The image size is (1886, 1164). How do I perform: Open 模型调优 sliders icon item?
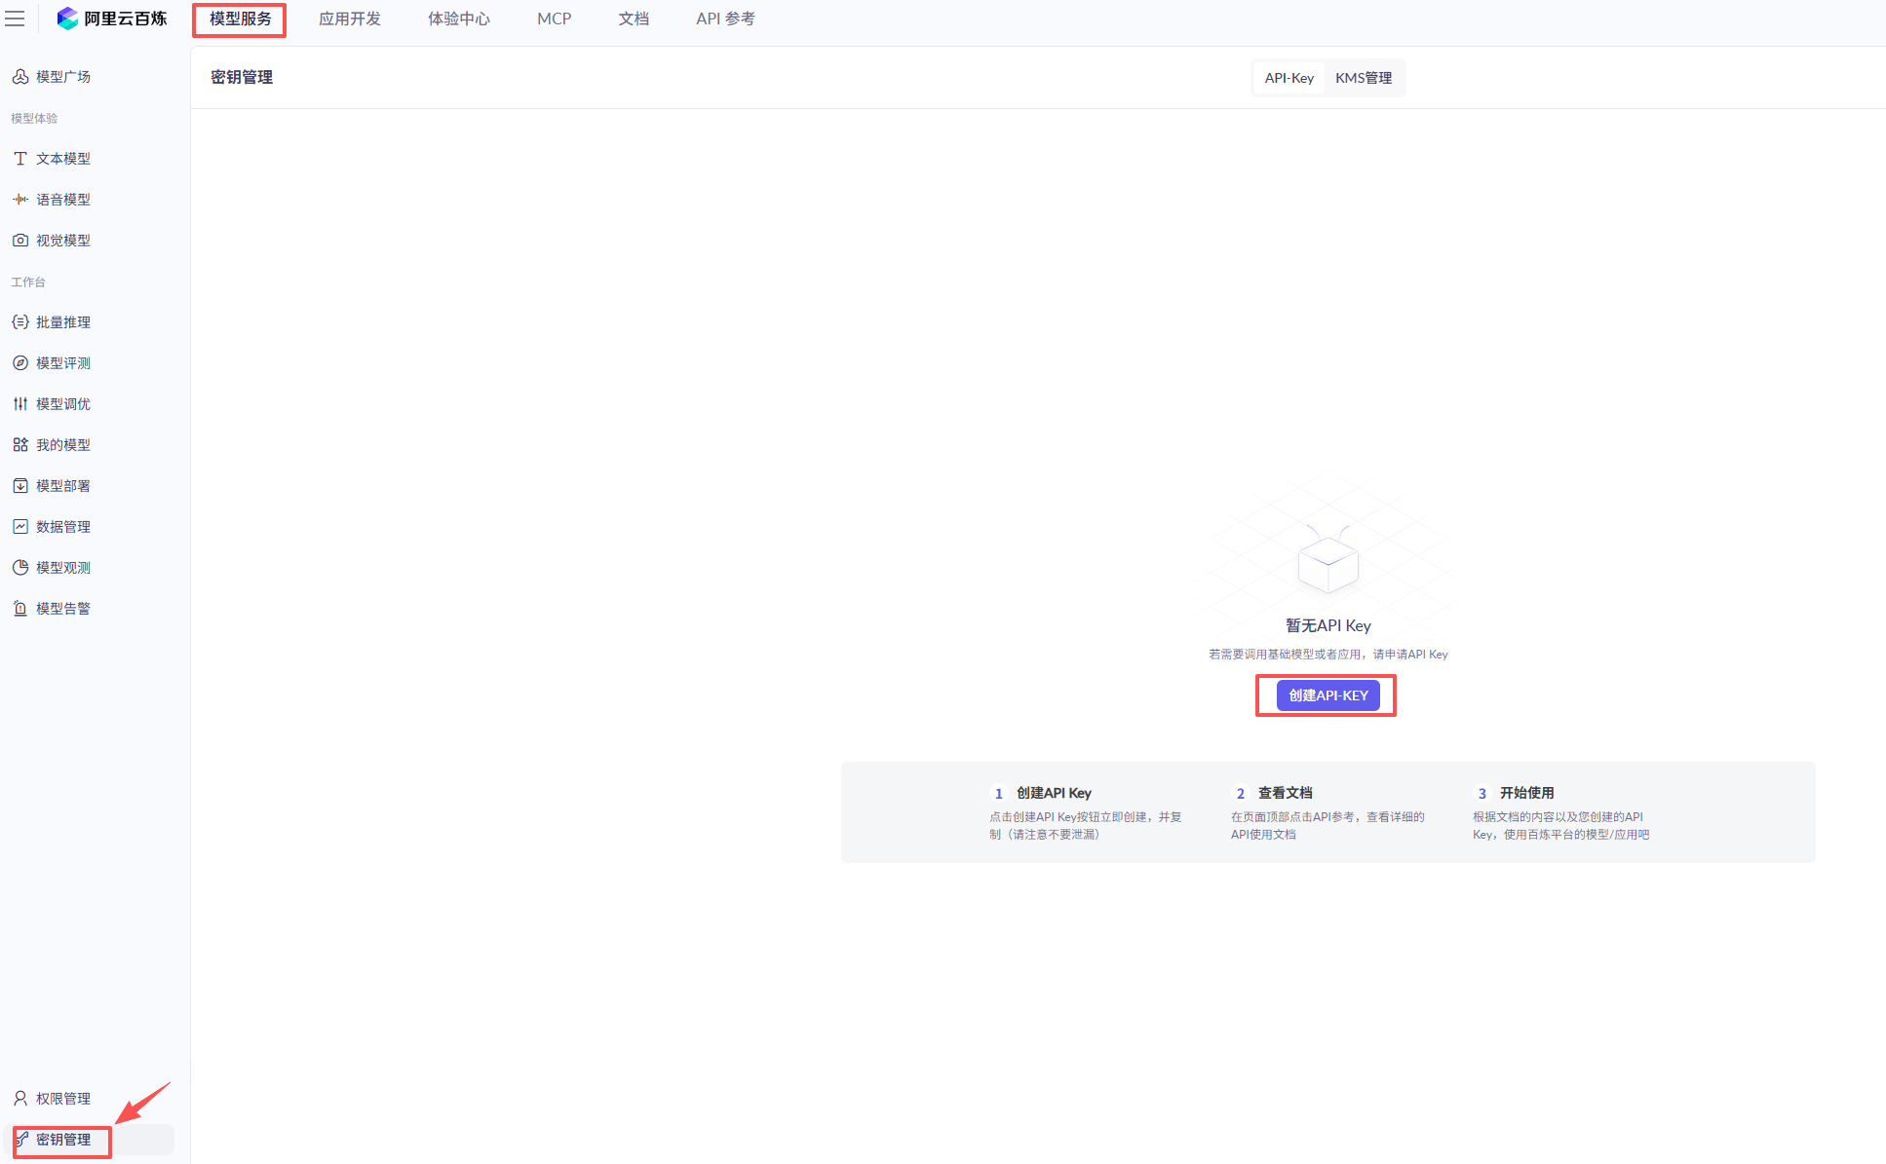[x=20, y=404]
